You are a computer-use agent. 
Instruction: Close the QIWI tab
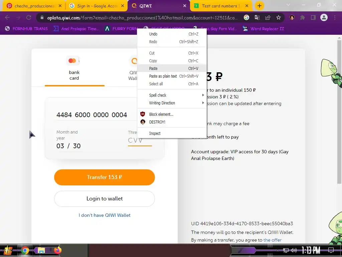pyautogui.click(x=185, y=6)
